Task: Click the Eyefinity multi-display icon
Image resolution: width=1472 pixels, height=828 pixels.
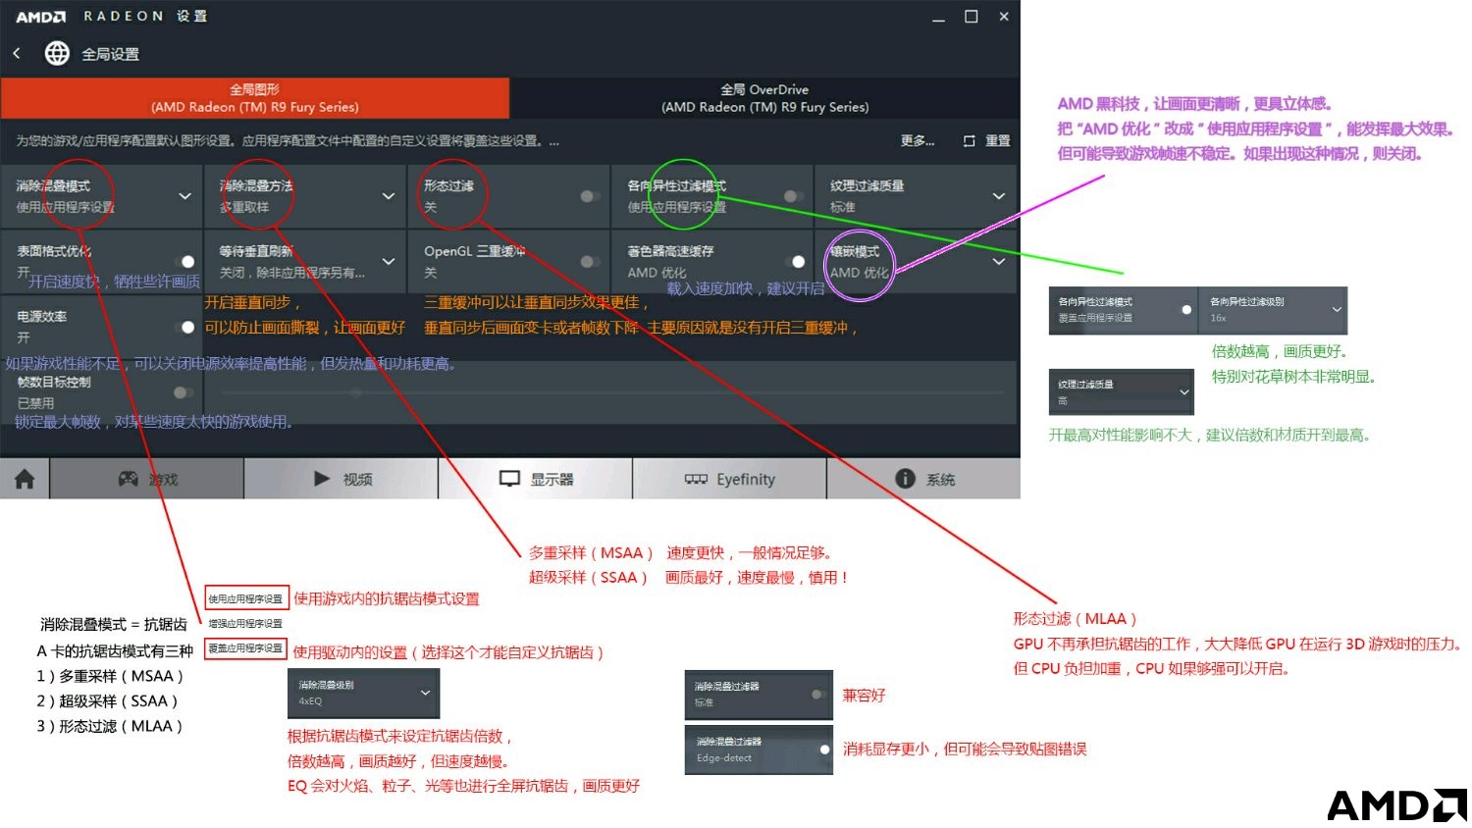Action: (696, 479)
